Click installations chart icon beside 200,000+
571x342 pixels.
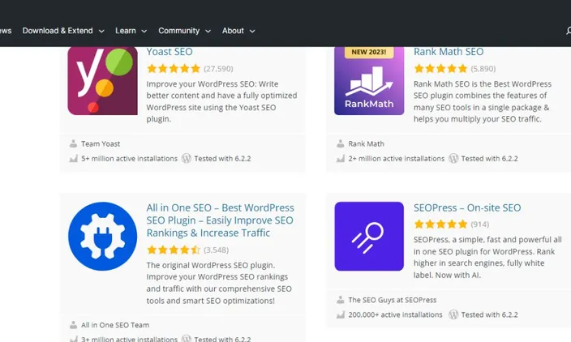coord(340,314)
